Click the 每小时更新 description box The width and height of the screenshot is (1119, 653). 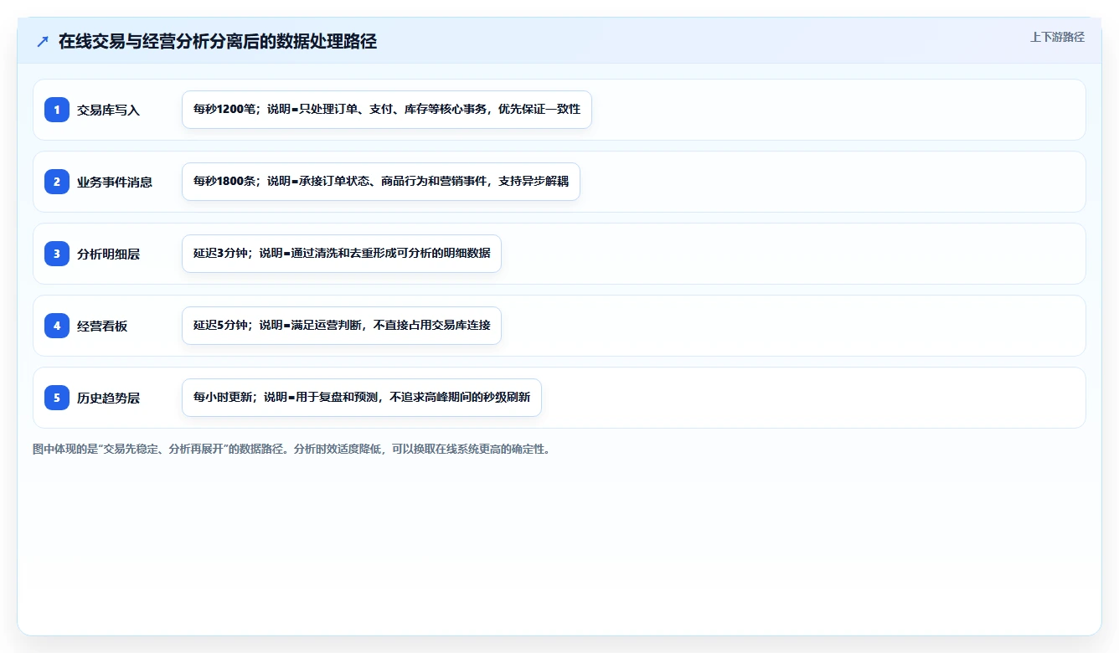(362, 398)
